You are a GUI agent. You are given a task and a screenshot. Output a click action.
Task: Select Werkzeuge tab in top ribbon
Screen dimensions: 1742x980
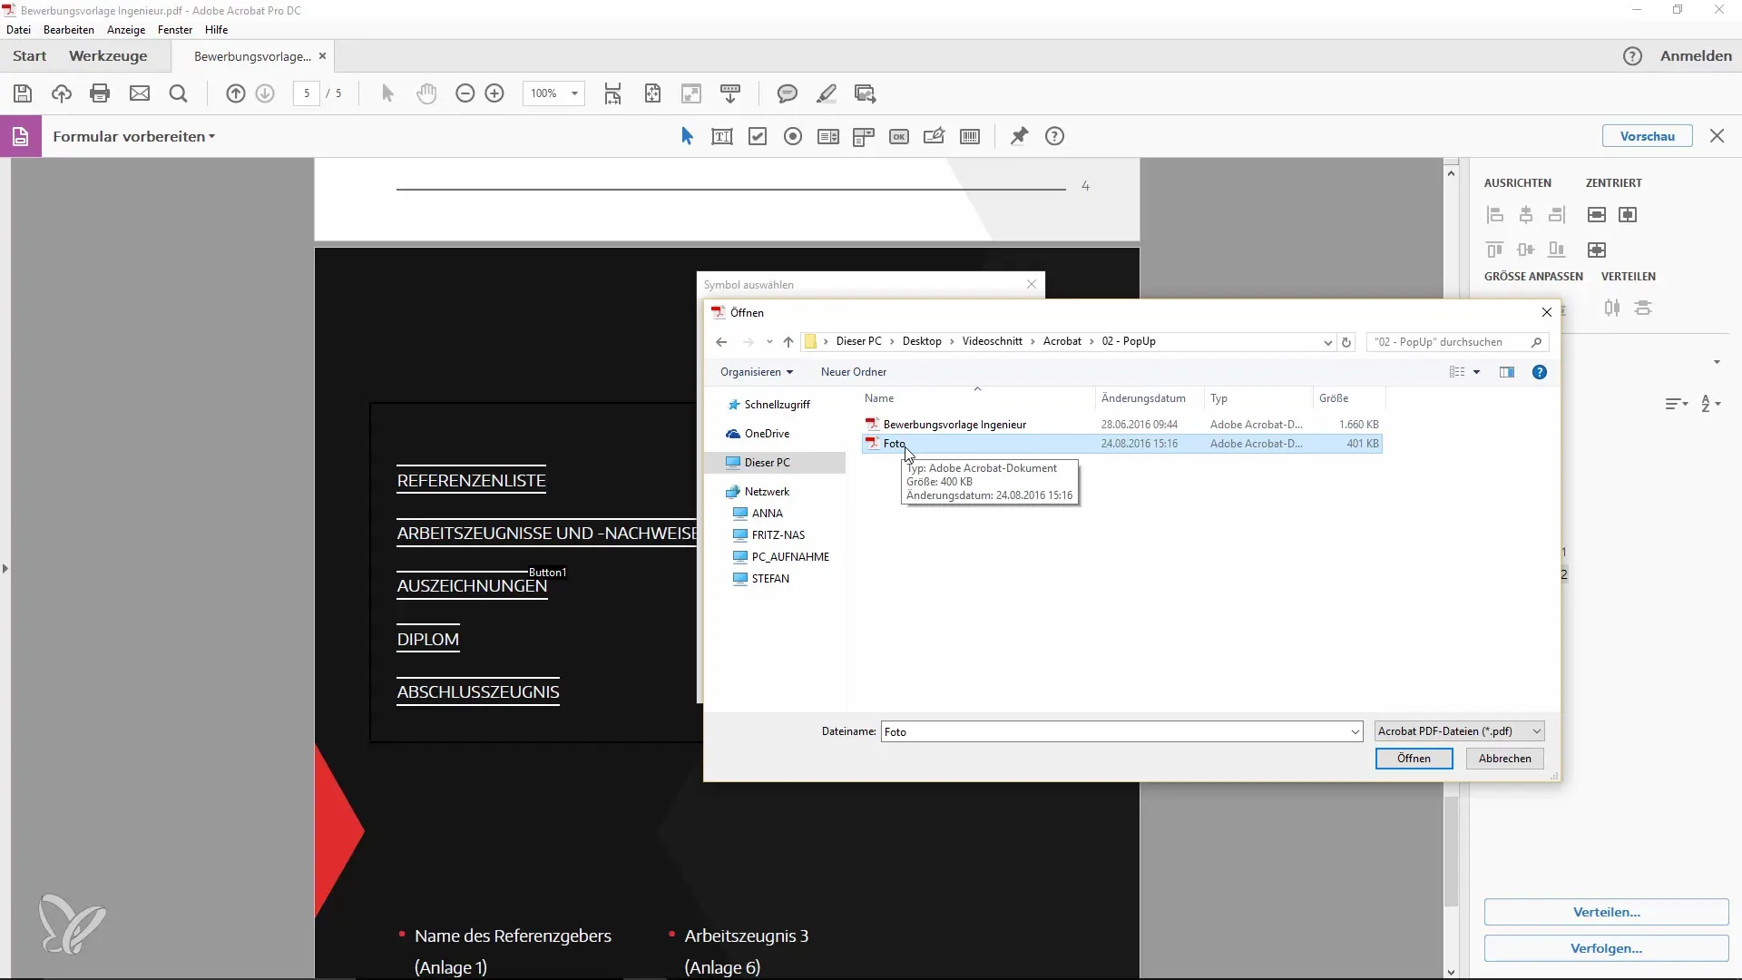[108, 55]
